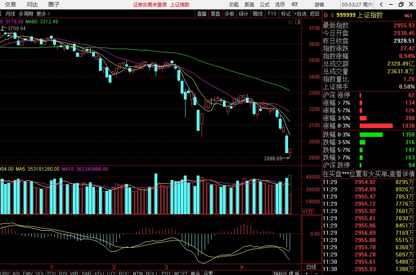
Task: Open the 公式 menu
Action: pos(264,4)
